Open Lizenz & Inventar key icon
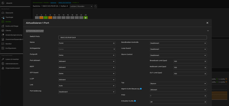229x106 pixels. click(x=3, y=59)
